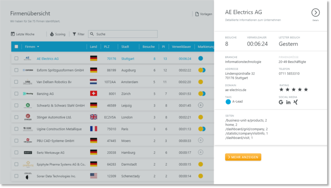Click the search magnifier icon
Viewport: 331px width, 188px height.
[x=92, y=34]
